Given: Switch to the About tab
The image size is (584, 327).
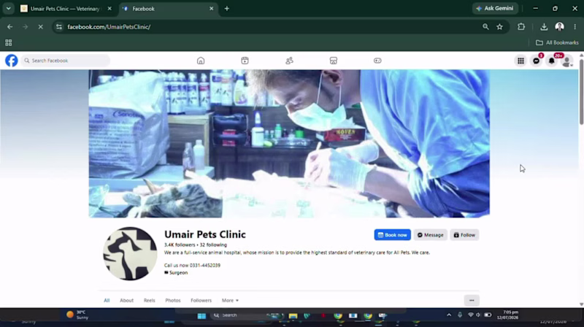Looking at the screenshot, I should pos(126,300).
